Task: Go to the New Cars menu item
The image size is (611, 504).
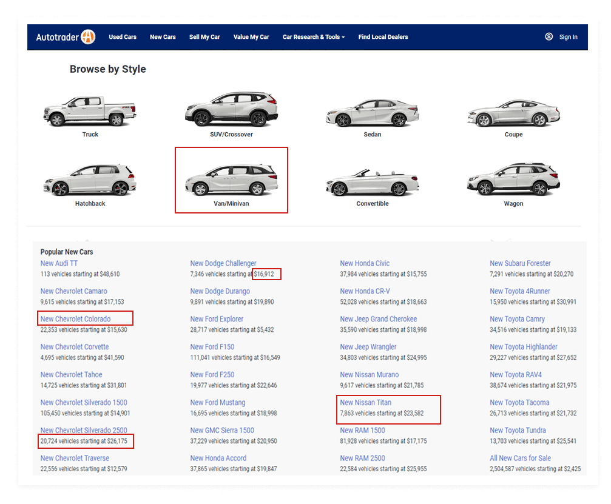Action: click(163, 37)
